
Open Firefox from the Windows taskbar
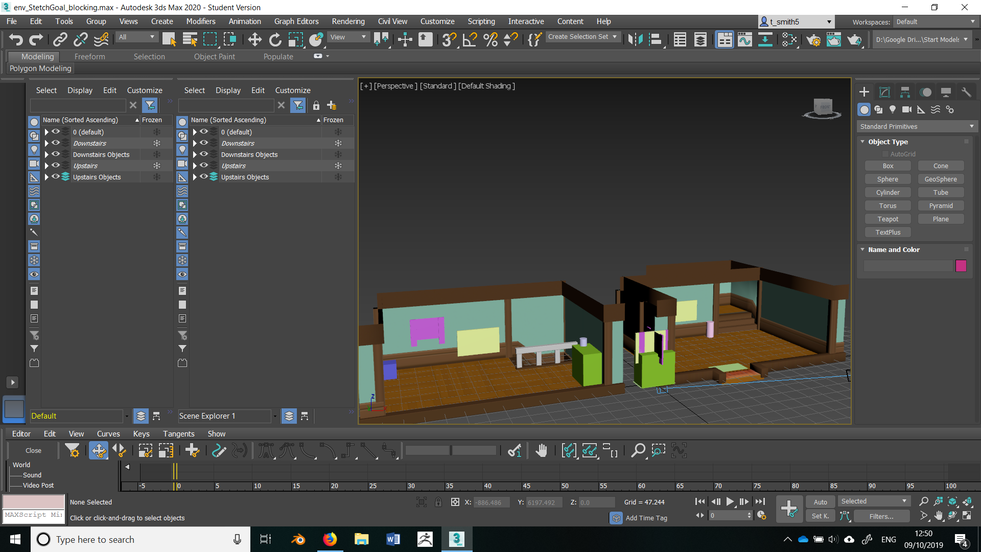330,539
